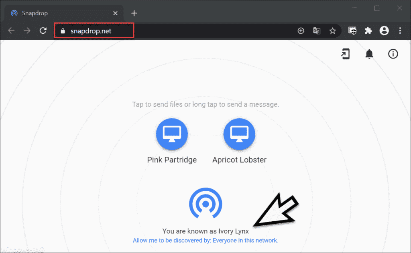This screenshot has width=411, height=253.
Task: Open a new browser tab
Action: pos(134,13)
